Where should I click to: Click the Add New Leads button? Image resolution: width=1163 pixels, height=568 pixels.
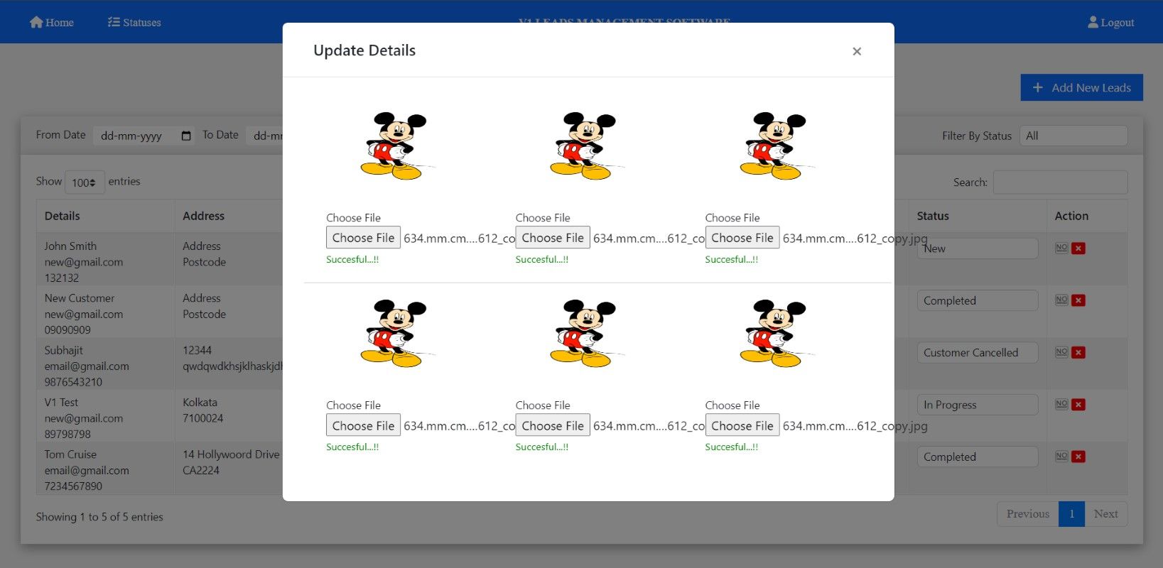tap(1082, 87)
